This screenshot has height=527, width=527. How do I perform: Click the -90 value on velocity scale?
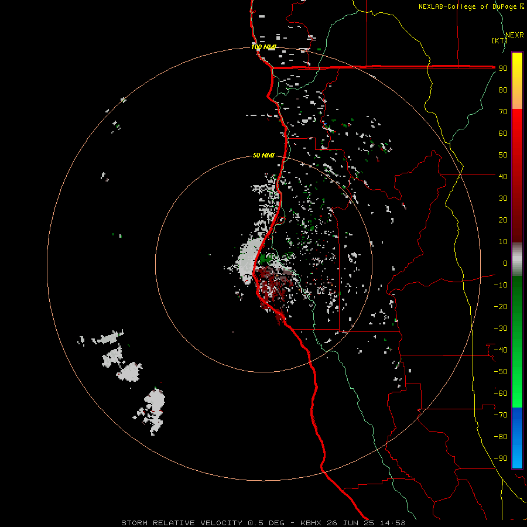tap(501, 458)
